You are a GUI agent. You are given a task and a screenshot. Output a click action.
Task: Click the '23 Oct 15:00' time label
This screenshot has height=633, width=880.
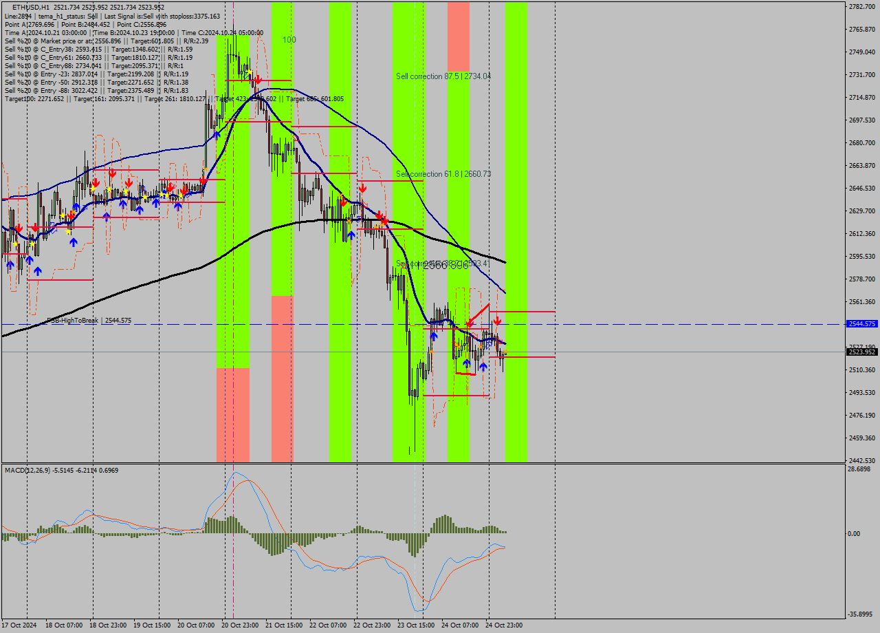pyautogui.click(x=417, y=625)
